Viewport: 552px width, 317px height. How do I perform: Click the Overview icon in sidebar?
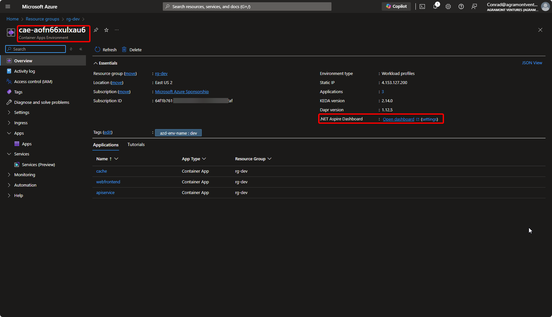tap(9, 61)
